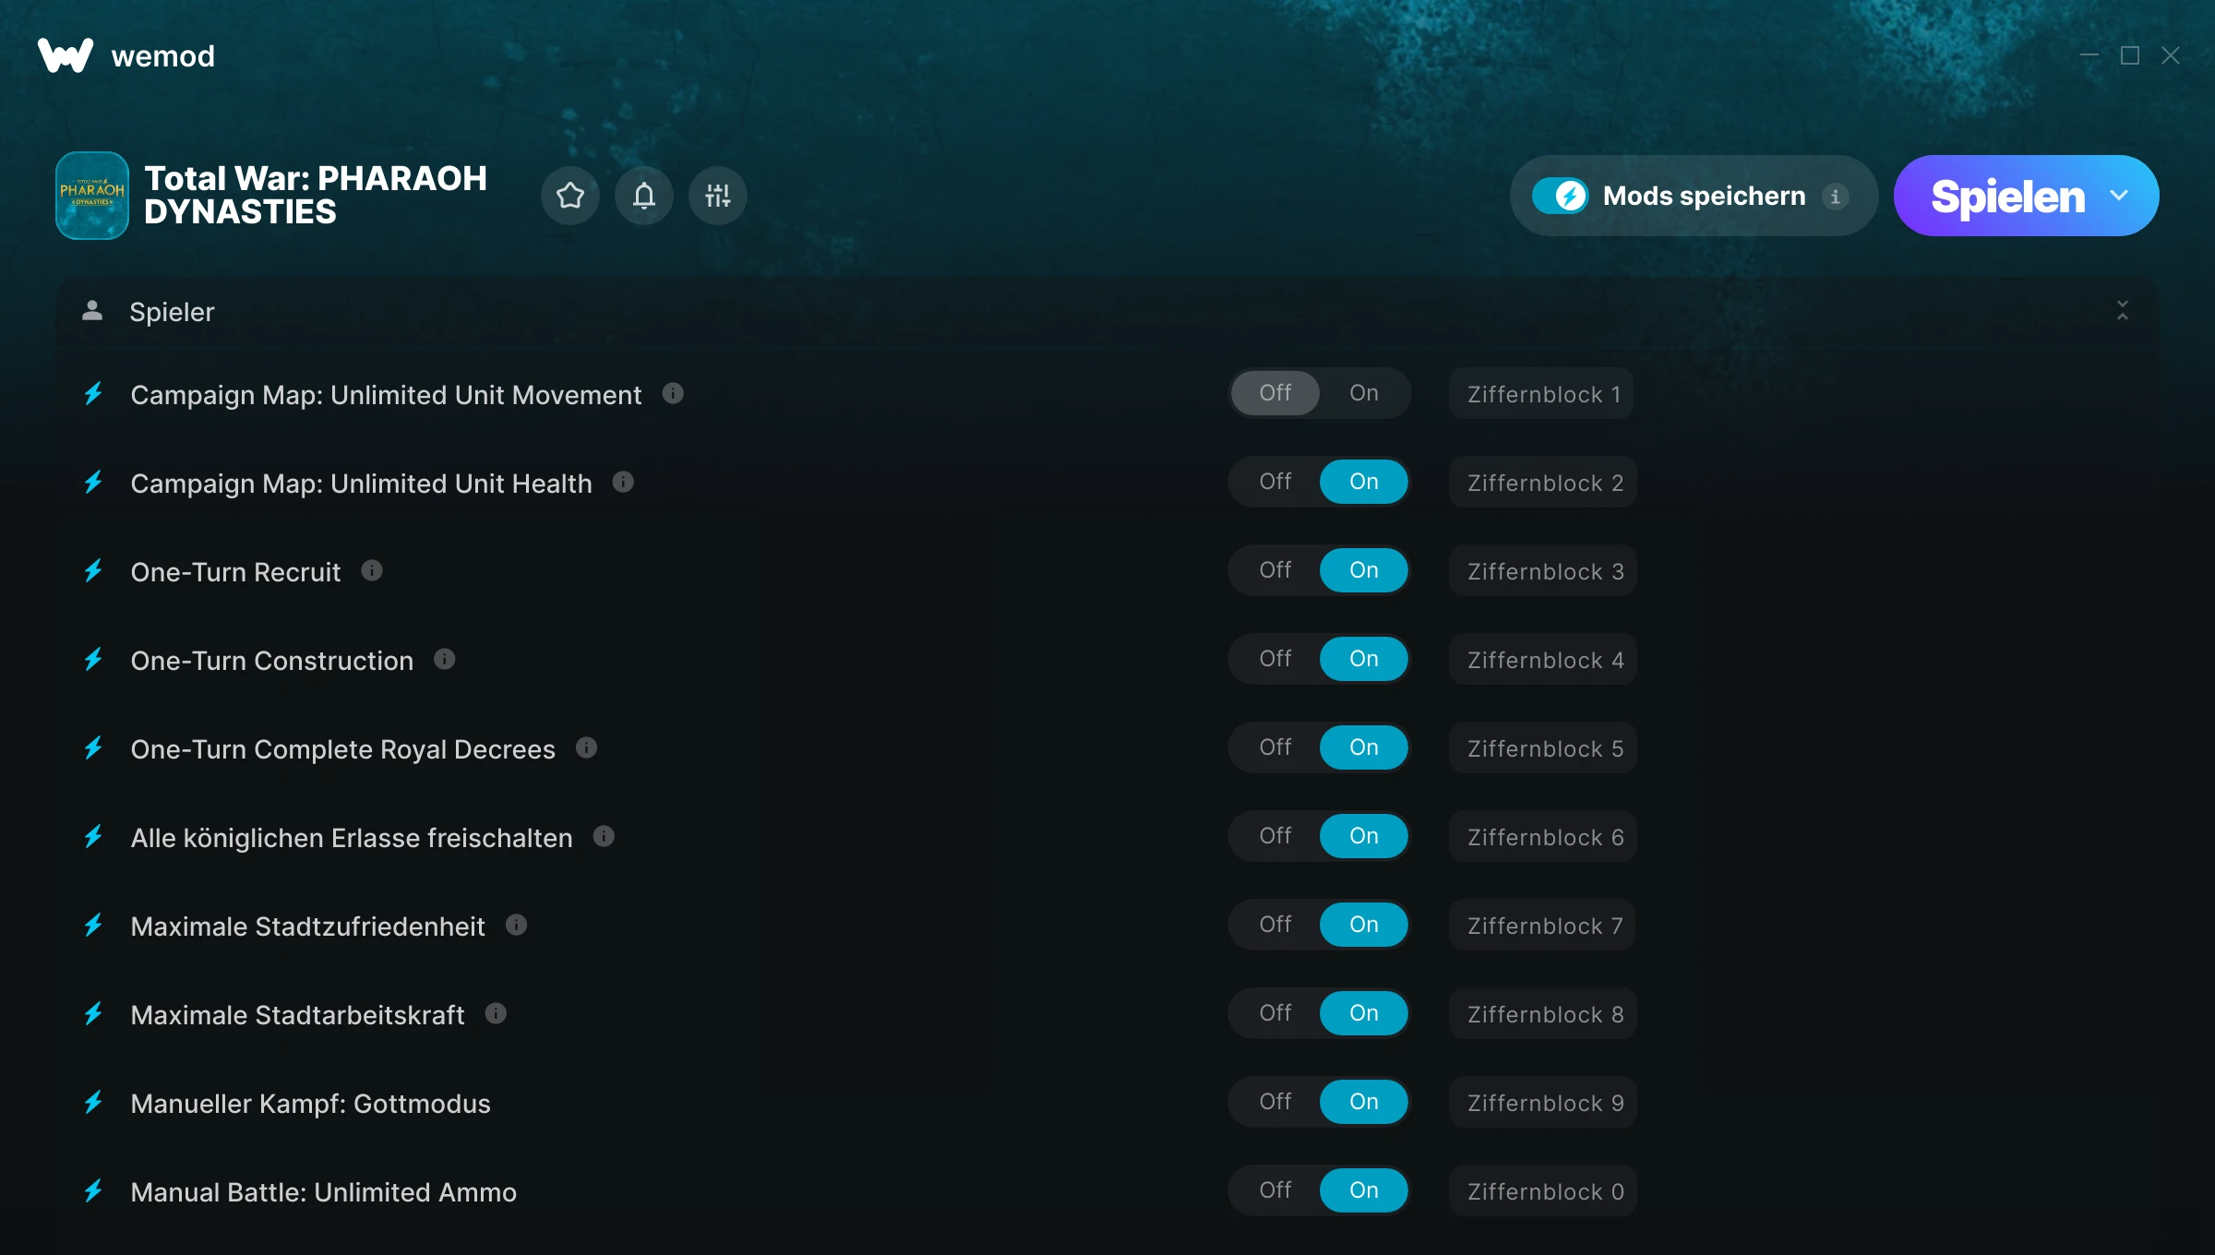Open notifications bell icon
This screenshot has height=1255, width=2215.
pyautogui.click(x=644, y=196)
